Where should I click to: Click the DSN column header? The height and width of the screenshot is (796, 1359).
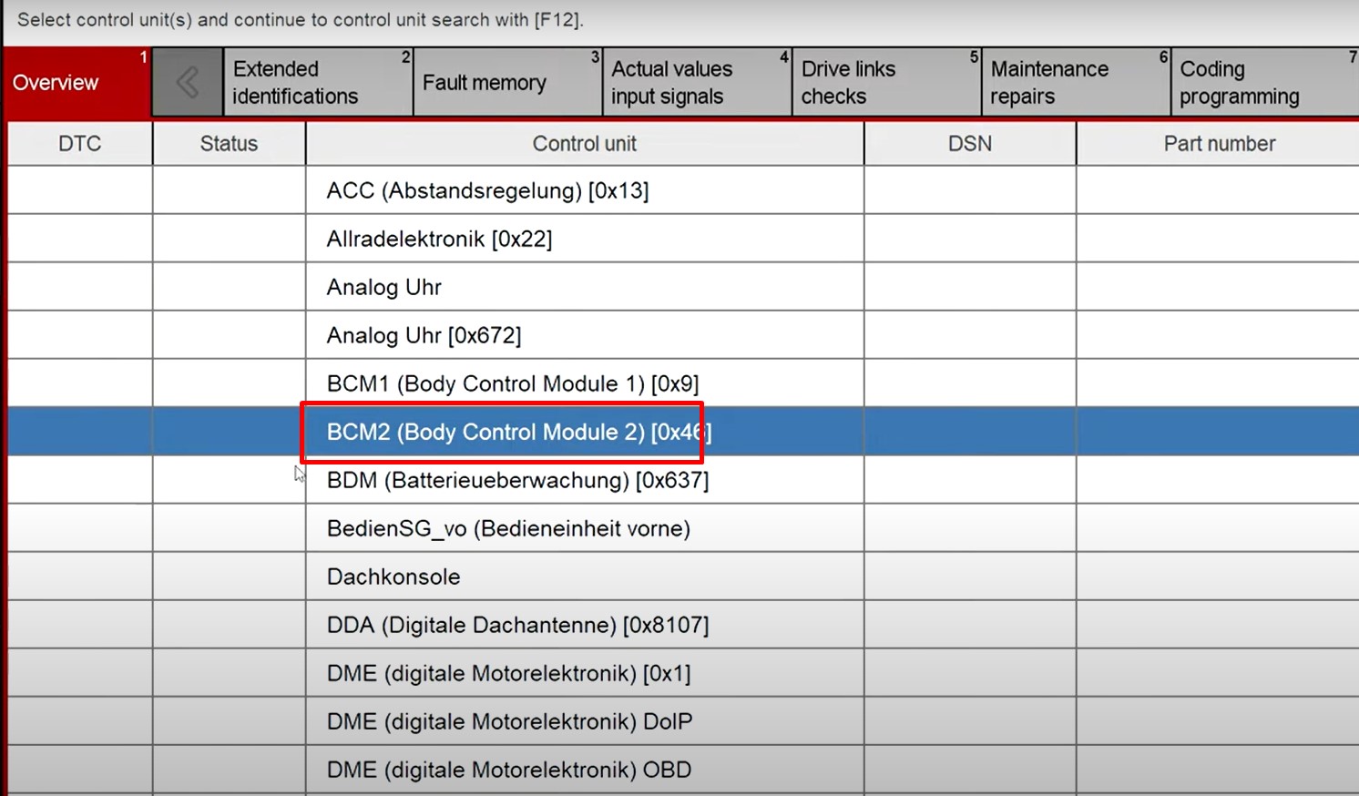pos(969,144)
